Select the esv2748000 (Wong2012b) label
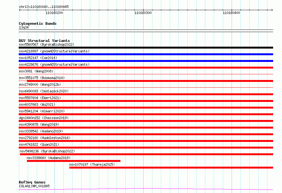The image size is (282, 193). click(x=40, y=84)
